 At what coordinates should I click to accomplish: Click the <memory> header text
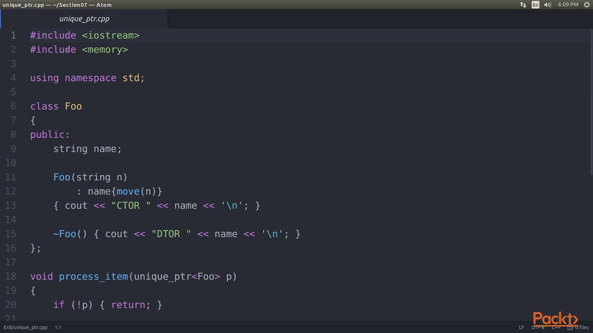pos(105,49)
